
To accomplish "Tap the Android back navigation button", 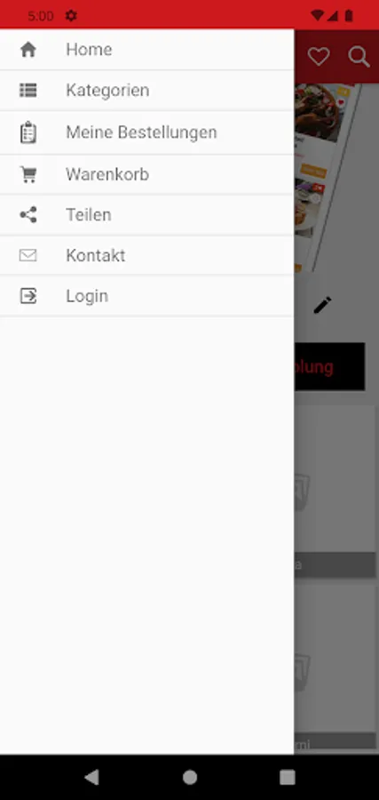I will [91, 777].
